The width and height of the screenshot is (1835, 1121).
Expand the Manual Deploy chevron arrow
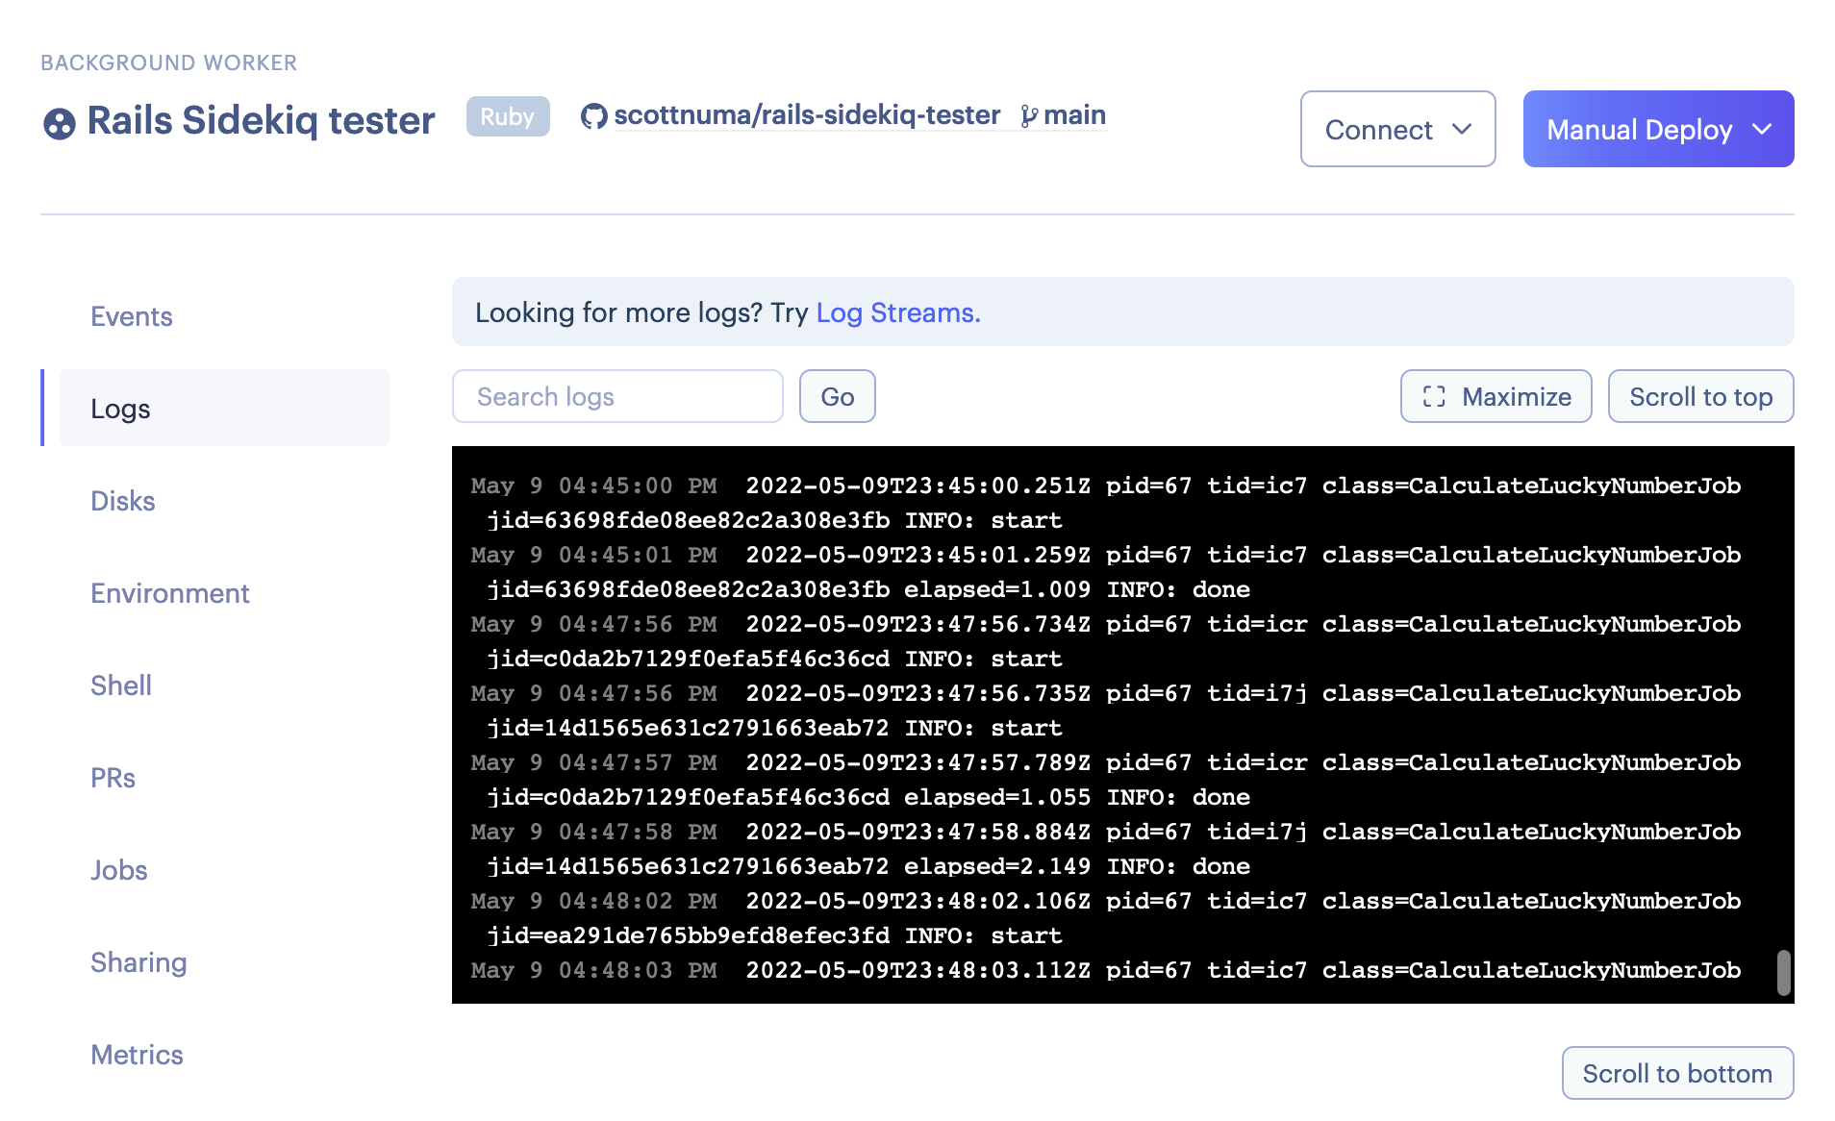pyautogui.click(x=1766, y=129)
